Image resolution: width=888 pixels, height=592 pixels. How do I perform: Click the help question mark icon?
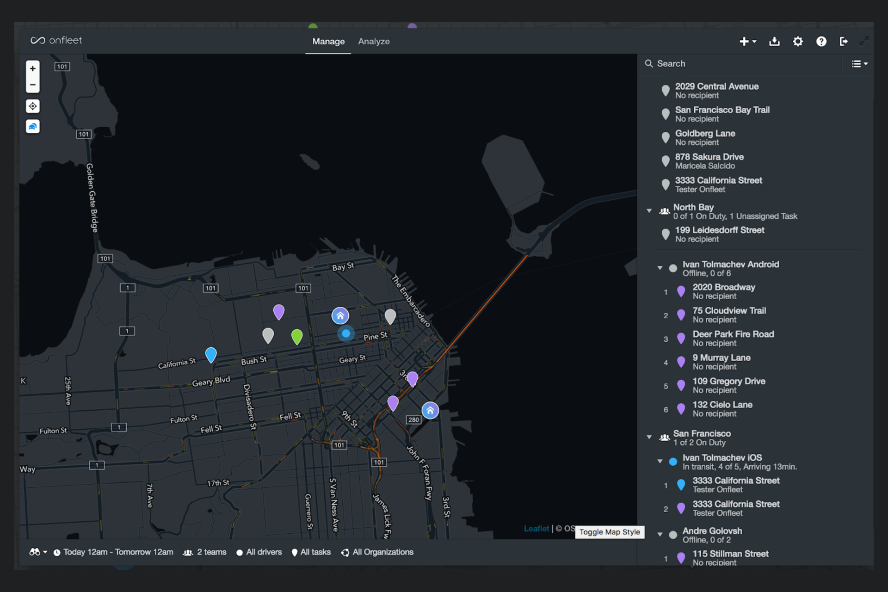[x=821, y=42]
